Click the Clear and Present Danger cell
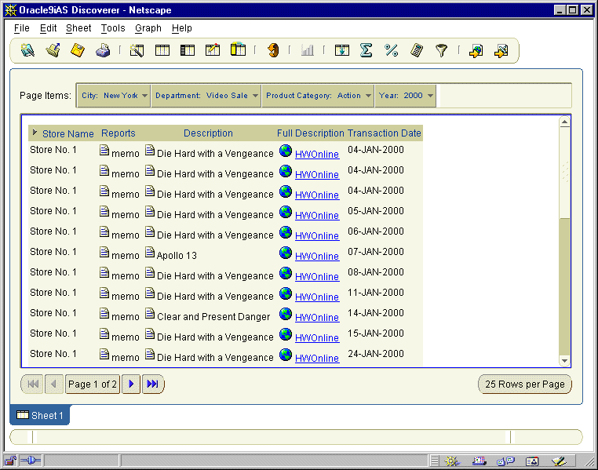This screenshot has height=470, width=598. click(213, 317)
